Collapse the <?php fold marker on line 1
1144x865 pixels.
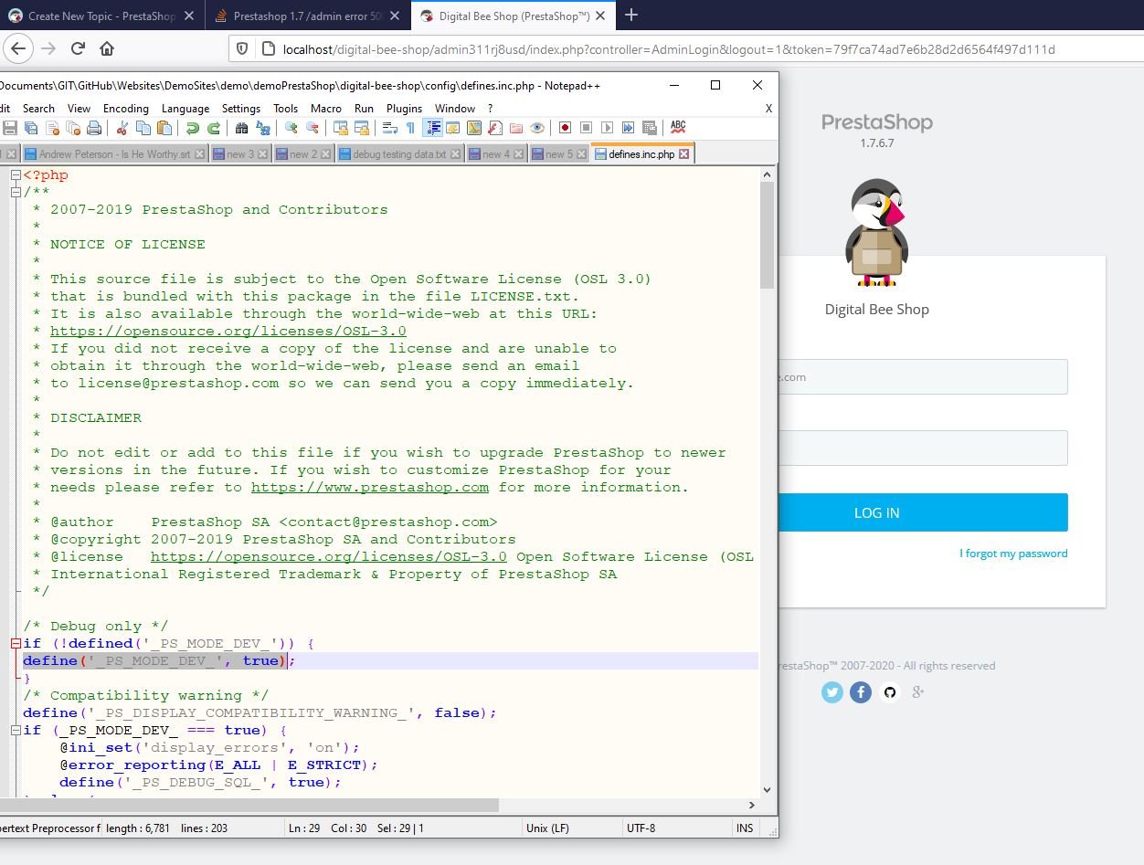click(x=16, y=175)
